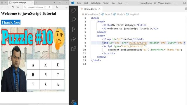Open the Source Control view
The image size is (187, 105).
74,29
